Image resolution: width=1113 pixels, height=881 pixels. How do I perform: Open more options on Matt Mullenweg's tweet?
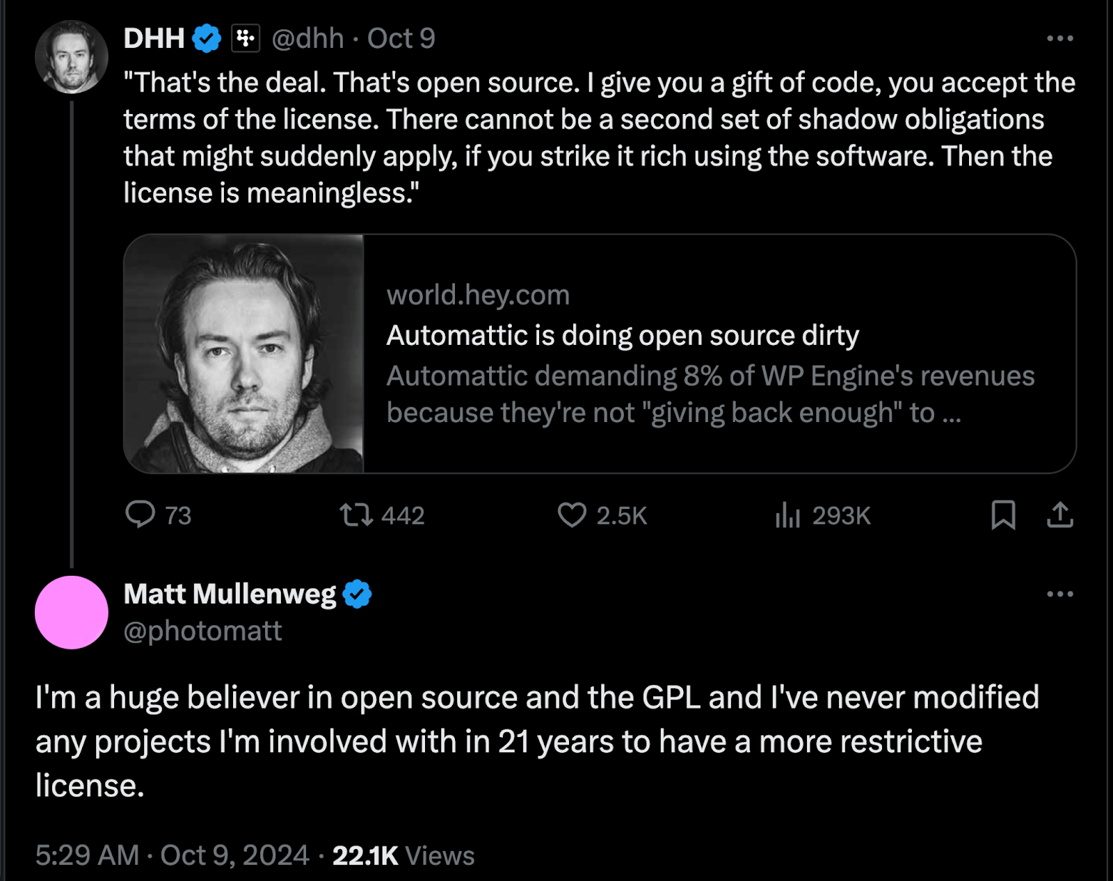tap(1060, 595)
